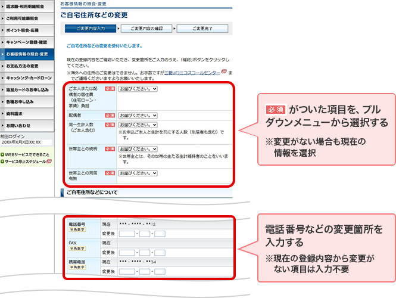Image resolution: width=396 pixels, height=298 pixels.
Task: Click 半角数字 badge under 携帯電話
Action: pyautogui.click(x=77, y=267)
